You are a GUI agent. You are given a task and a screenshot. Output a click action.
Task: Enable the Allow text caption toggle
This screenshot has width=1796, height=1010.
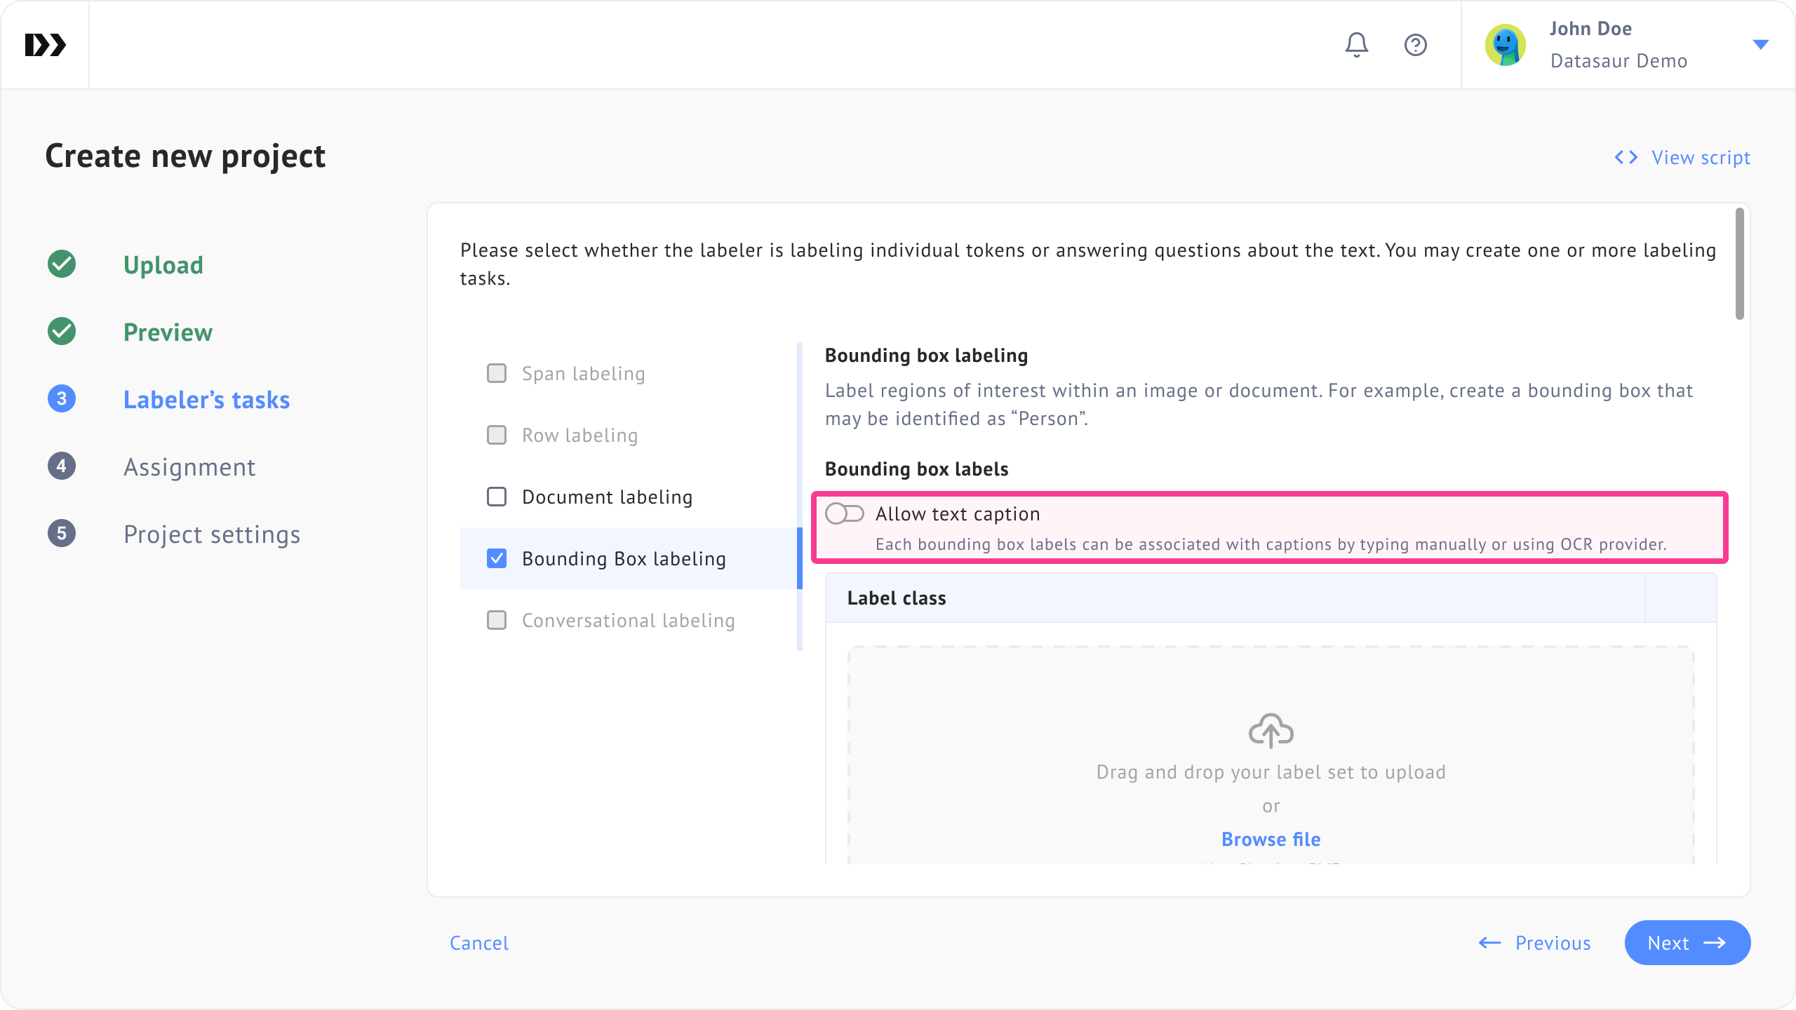(844, 513)
